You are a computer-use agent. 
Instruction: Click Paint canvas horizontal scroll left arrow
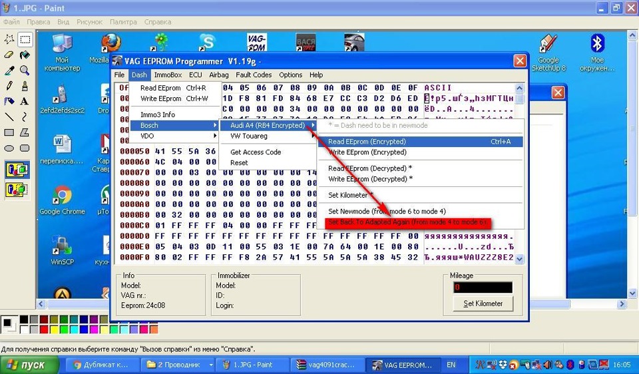[x=41, y=304]
